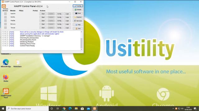Viewport: 199px width, 111px height.
Task: Open Config for the MySQL module
Action: [x=59, y=17]
